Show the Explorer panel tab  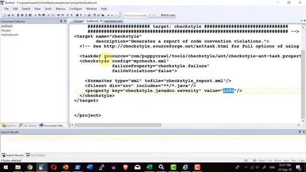click(x=9, y=126)
